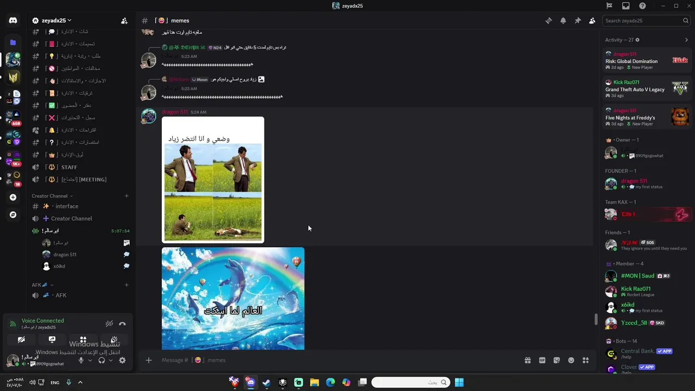The width and height of the screenshot is (695, 391).
Task: Open server folder icon in server list
Action: [x=13, y=42]
